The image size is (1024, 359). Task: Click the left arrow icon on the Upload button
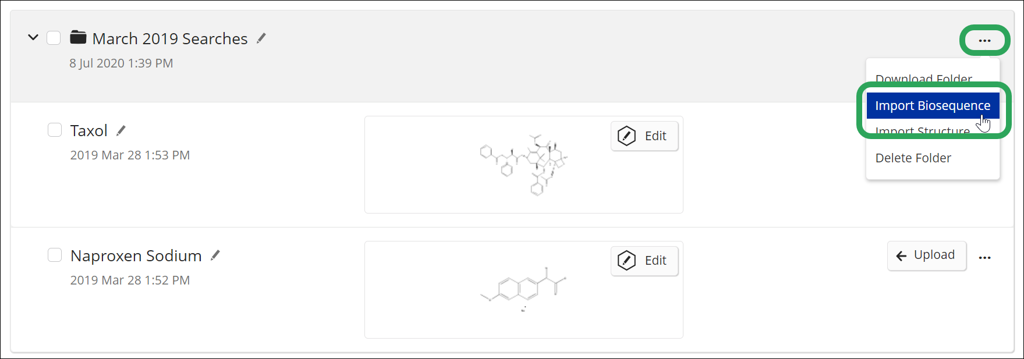tap(901, 256)
